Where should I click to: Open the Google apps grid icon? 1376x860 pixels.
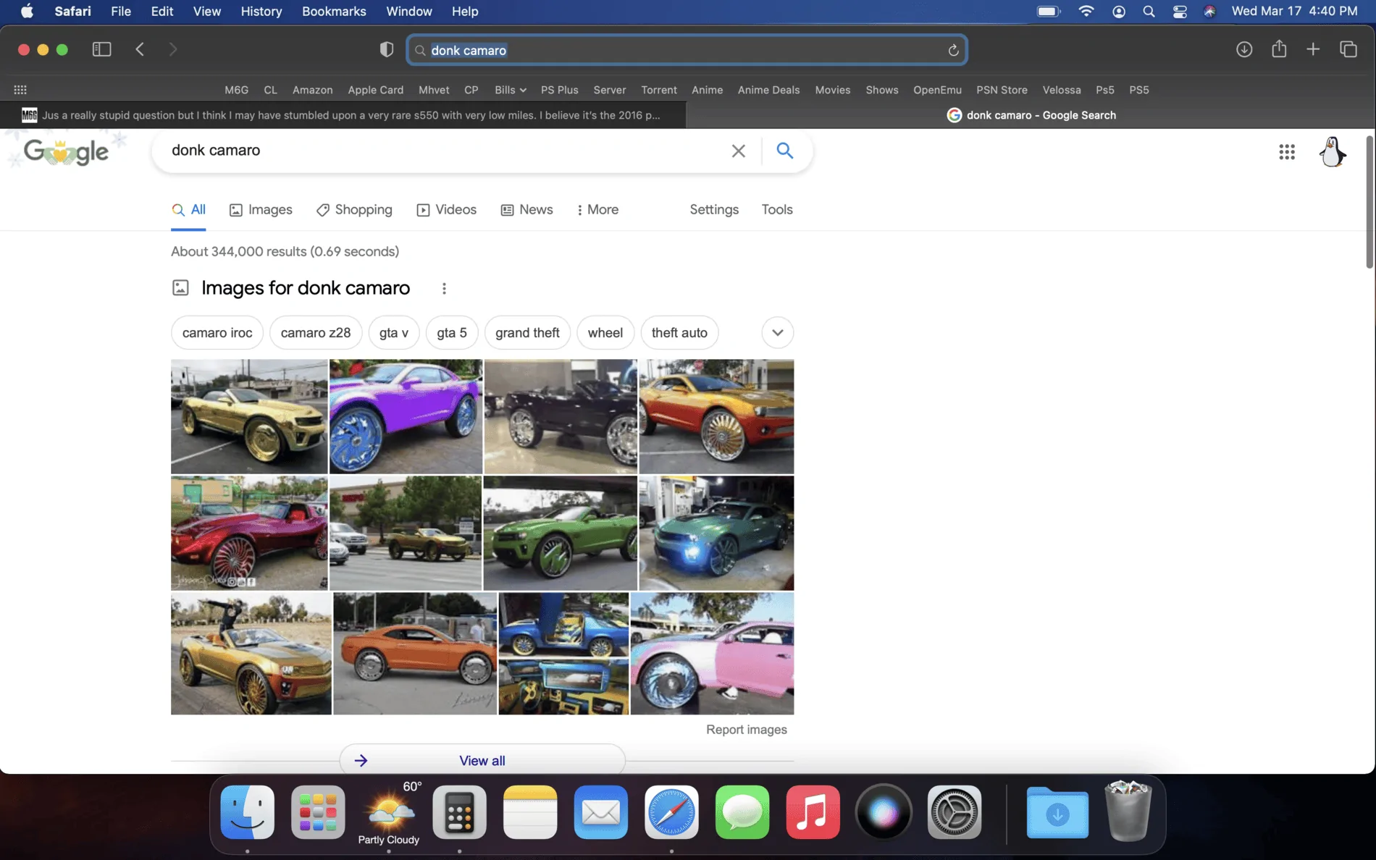click(1286, 152)
